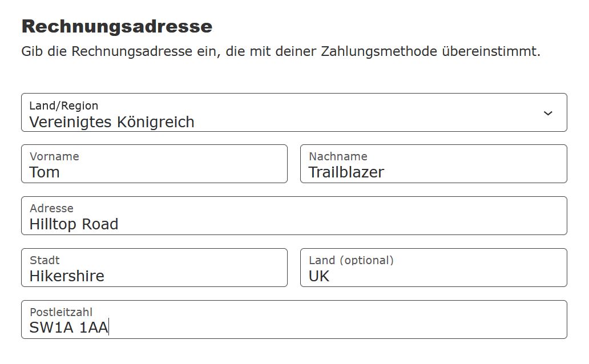589x364 pixels.
Task: Click the chevron arrow in Land/Region selector
Action: (548, 113)
